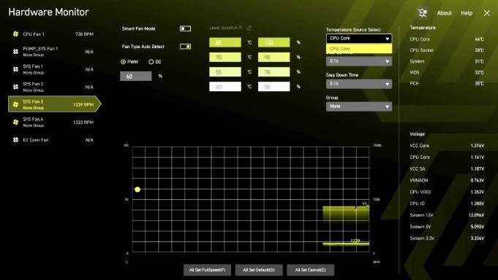The width and height of the screenshot is (498, 280).
Task: Click the System 3.3V voltage reading
Action: [x=478, y=238]
